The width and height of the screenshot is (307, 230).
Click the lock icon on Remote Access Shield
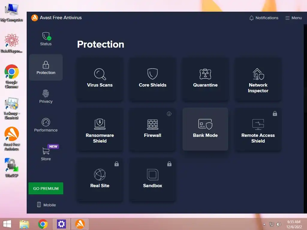pyautogui.click(x=275, y=114)
